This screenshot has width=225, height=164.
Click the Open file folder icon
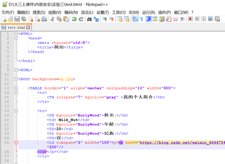[10, 19]
